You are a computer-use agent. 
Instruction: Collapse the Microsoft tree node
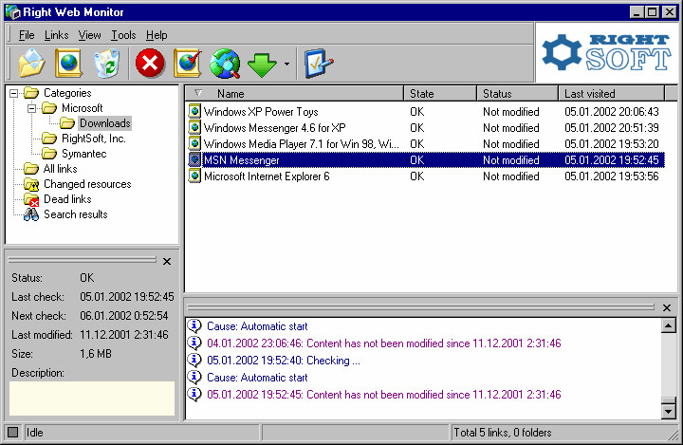pos(32,108)
